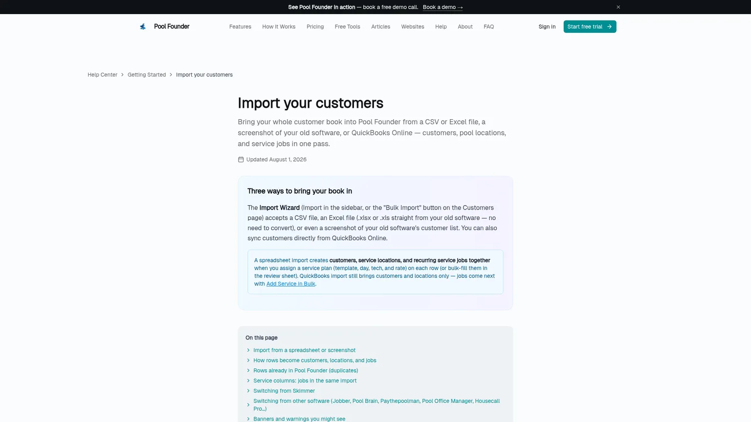Open the Features menu item
Viewport: 751px width, 422px height.
pos(240,27)
